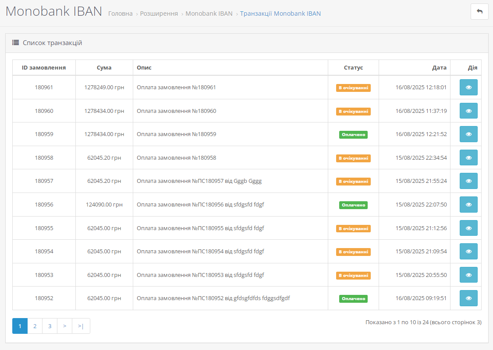
Task: Open view button for order 180953
Action: point(468,275)
